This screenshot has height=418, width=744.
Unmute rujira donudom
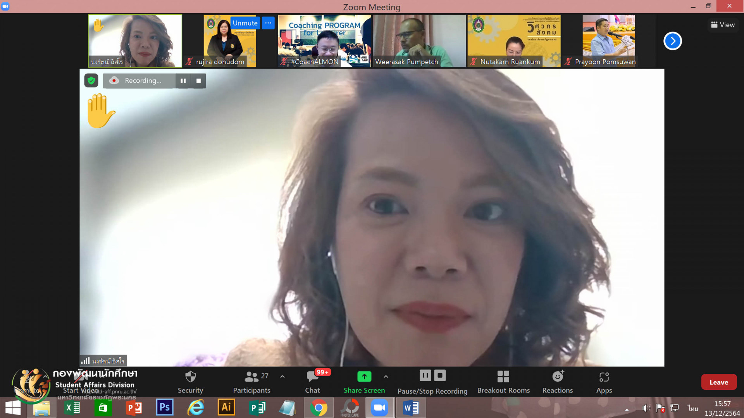point(245,23)
